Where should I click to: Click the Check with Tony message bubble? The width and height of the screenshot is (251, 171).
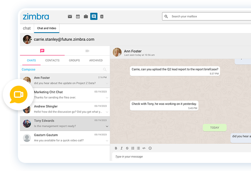tap(164, 106)
